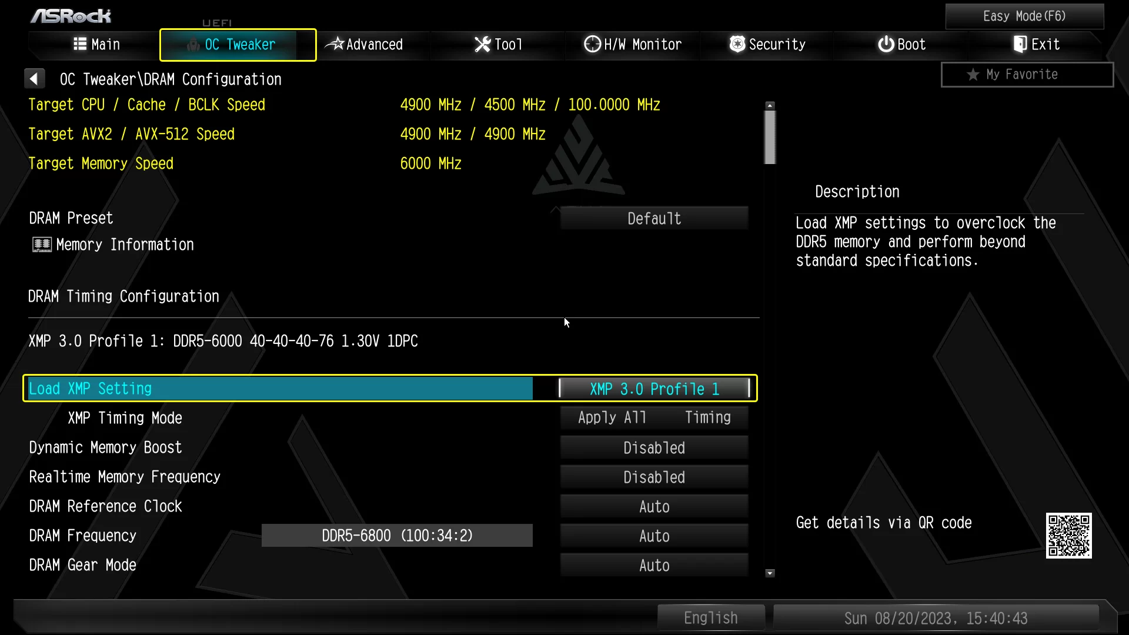Click the Memory Information RAM icon

[42, 245]
